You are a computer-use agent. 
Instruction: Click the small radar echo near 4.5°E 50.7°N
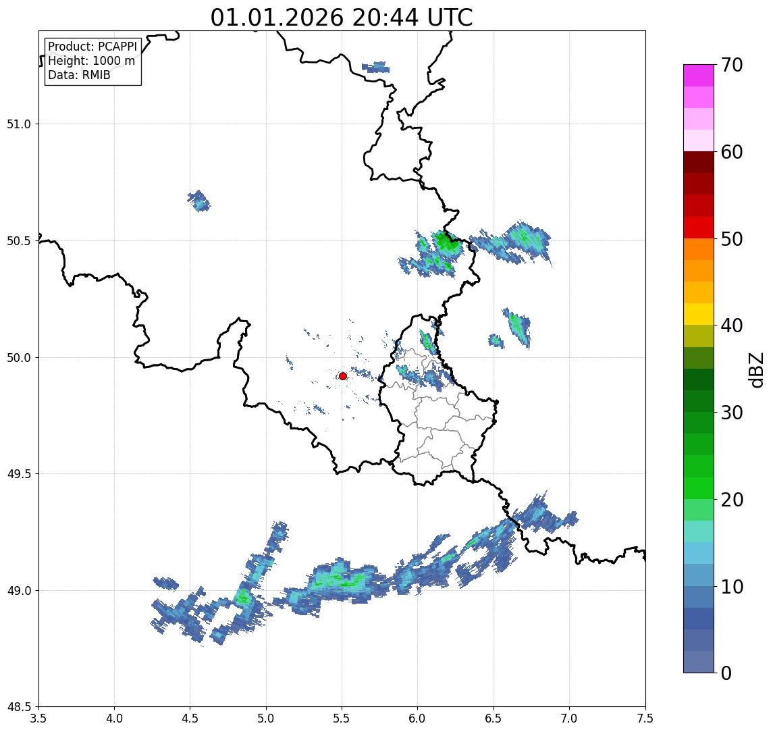pos(199,201)
